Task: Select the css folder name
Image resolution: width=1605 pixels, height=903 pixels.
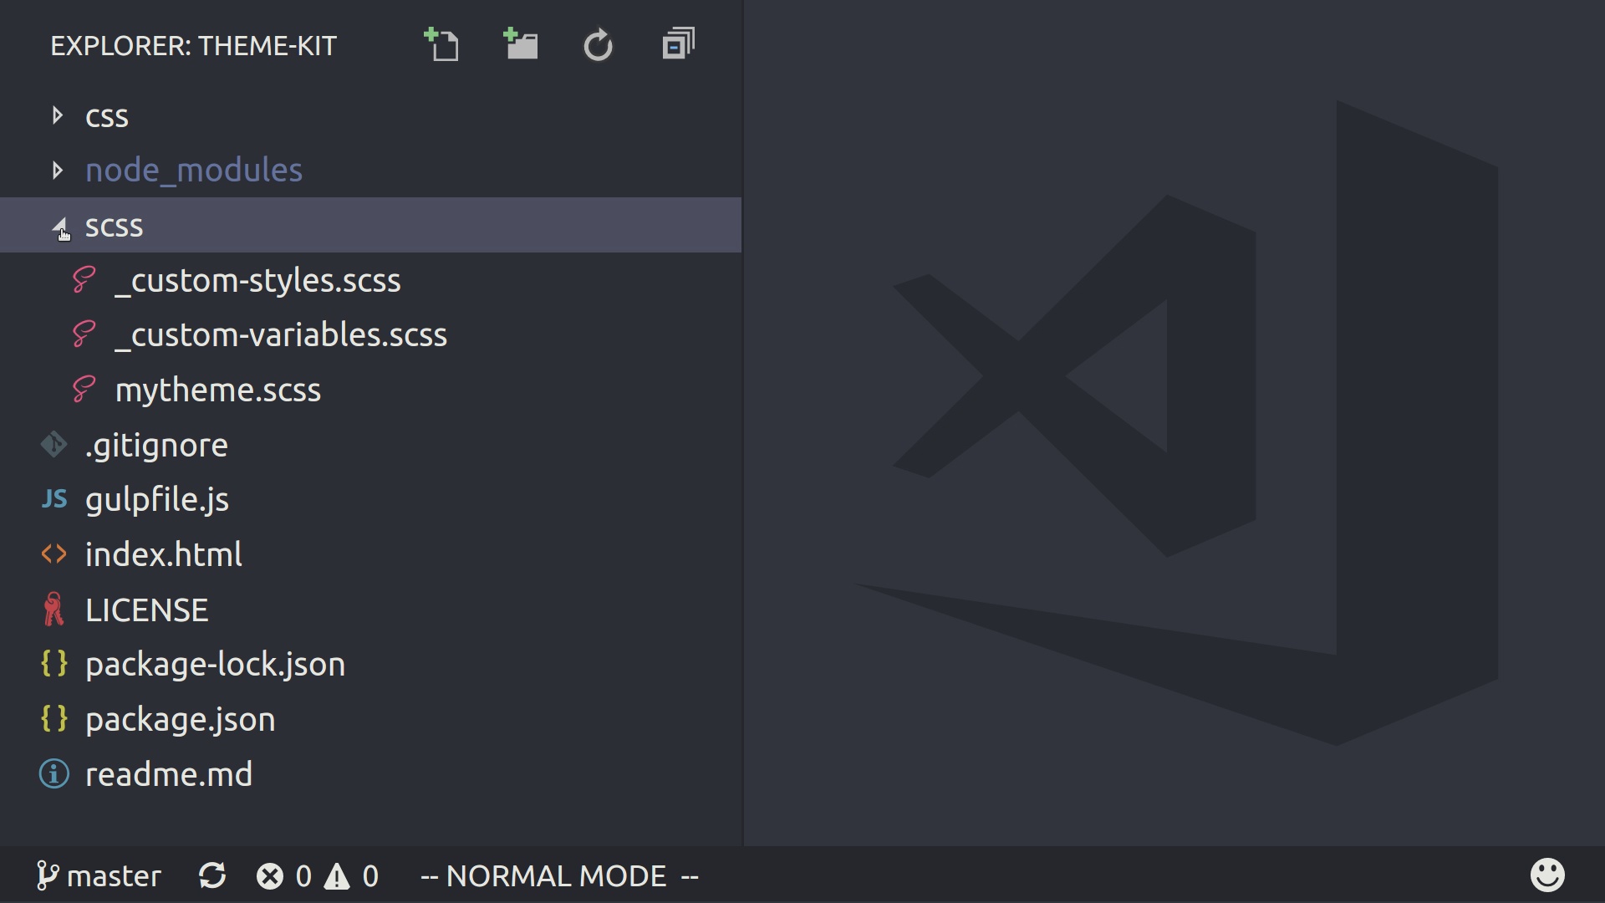Action: coord(107,116)
